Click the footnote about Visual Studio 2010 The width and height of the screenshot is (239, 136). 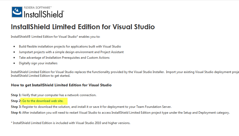[70, 123]
